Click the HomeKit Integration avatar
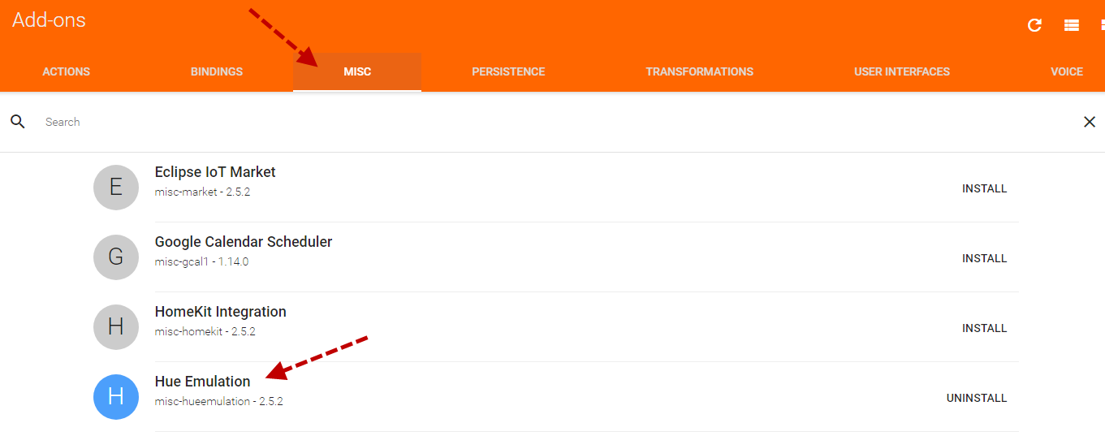 pyautogui.click(x=116, y=327)
